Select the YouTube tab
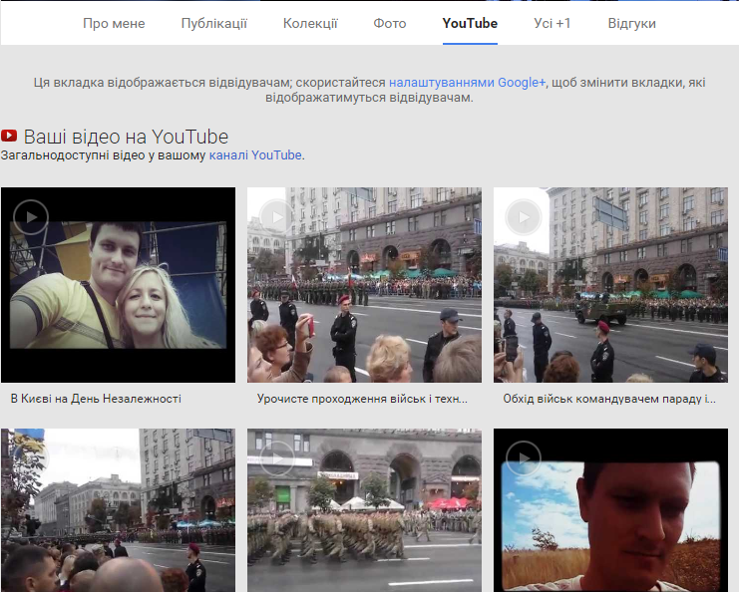The image size is (739, 592). coord(470,23)
